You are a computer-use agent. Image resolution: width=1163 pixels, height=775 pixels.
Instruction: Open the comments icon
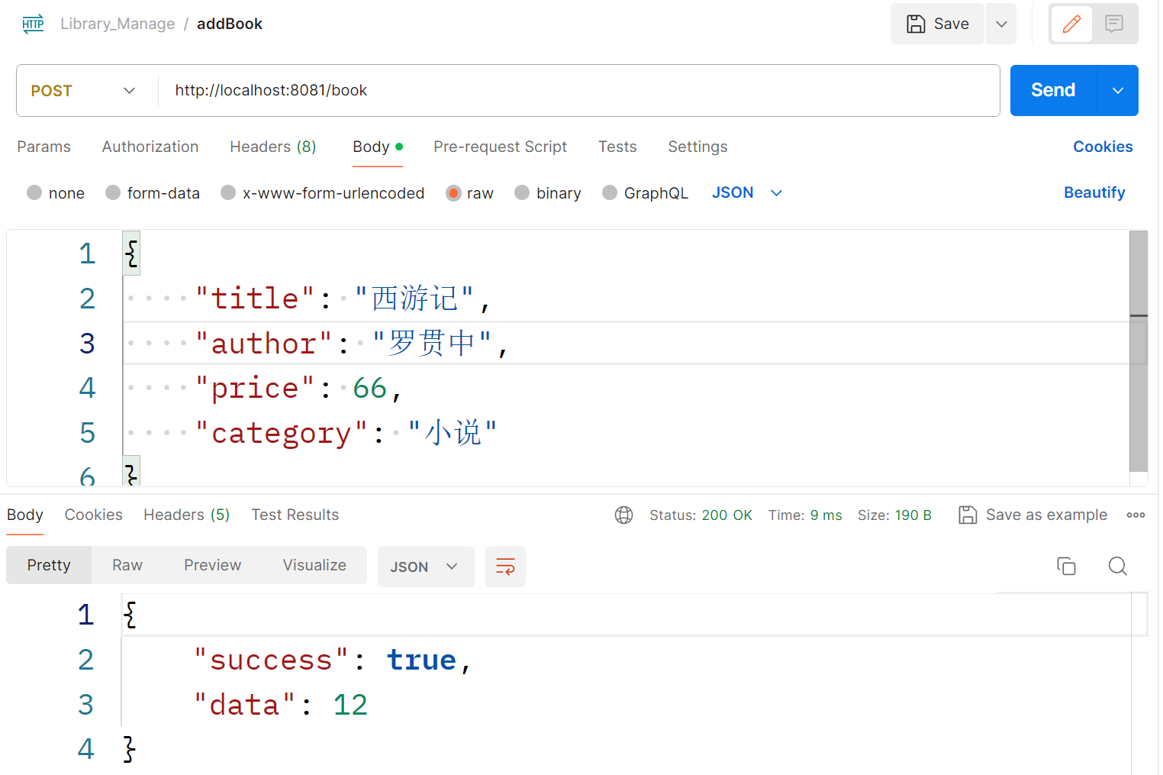click(x=1114, y=24)
